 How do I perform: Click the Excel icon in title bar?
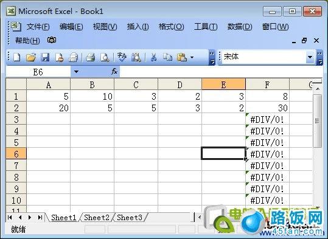tap(11, 11)
